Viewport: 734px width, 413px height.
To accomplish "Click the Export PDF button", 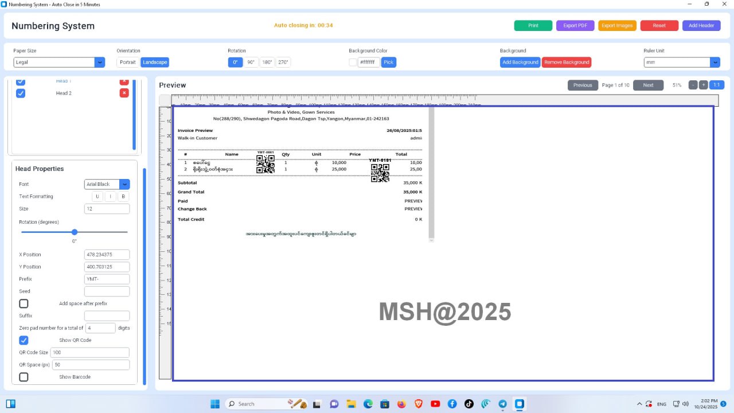I will point(575,26).
